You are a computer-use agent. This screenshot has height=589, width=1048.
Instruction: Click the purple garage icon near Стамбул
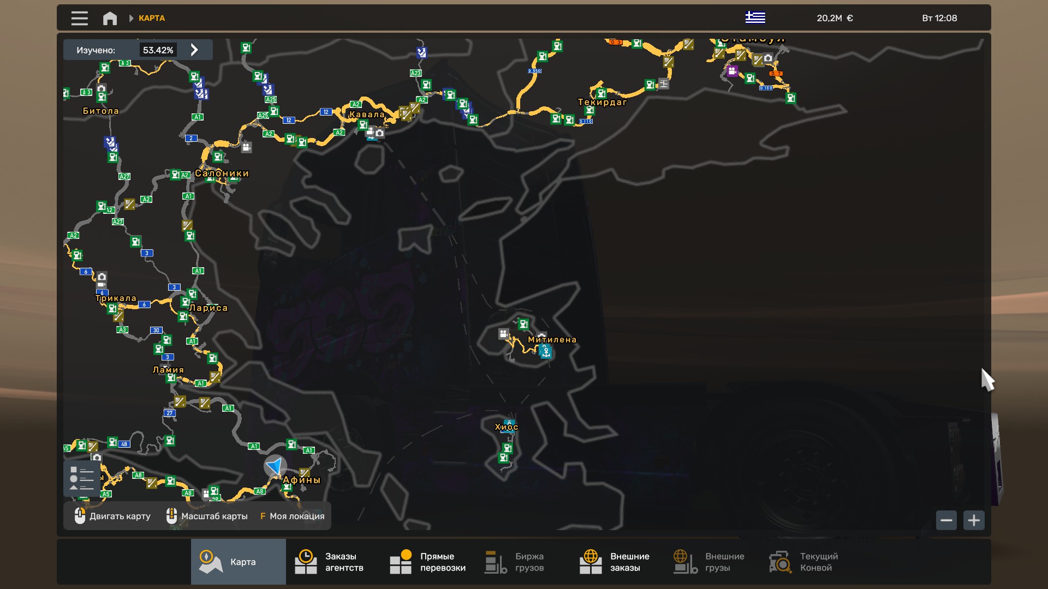[732, 71]
